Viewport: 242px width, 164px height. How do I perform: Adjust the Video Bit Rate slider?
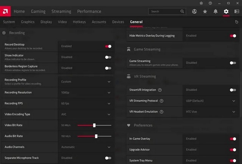click(94, 126)
